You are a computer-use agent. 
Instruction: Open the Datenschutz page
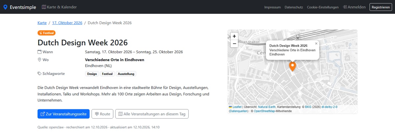click(x=294, y=7)
